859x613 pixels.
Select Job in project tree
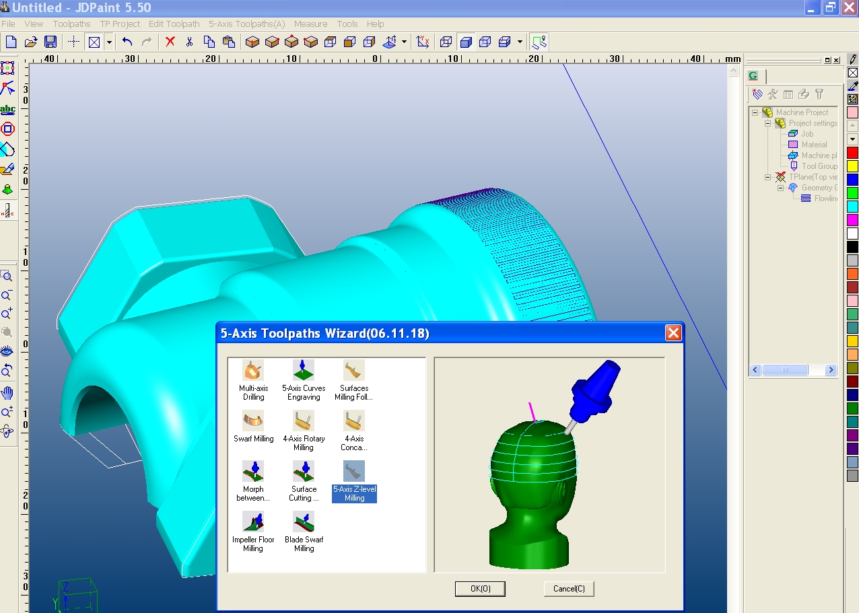click(807, 134)
